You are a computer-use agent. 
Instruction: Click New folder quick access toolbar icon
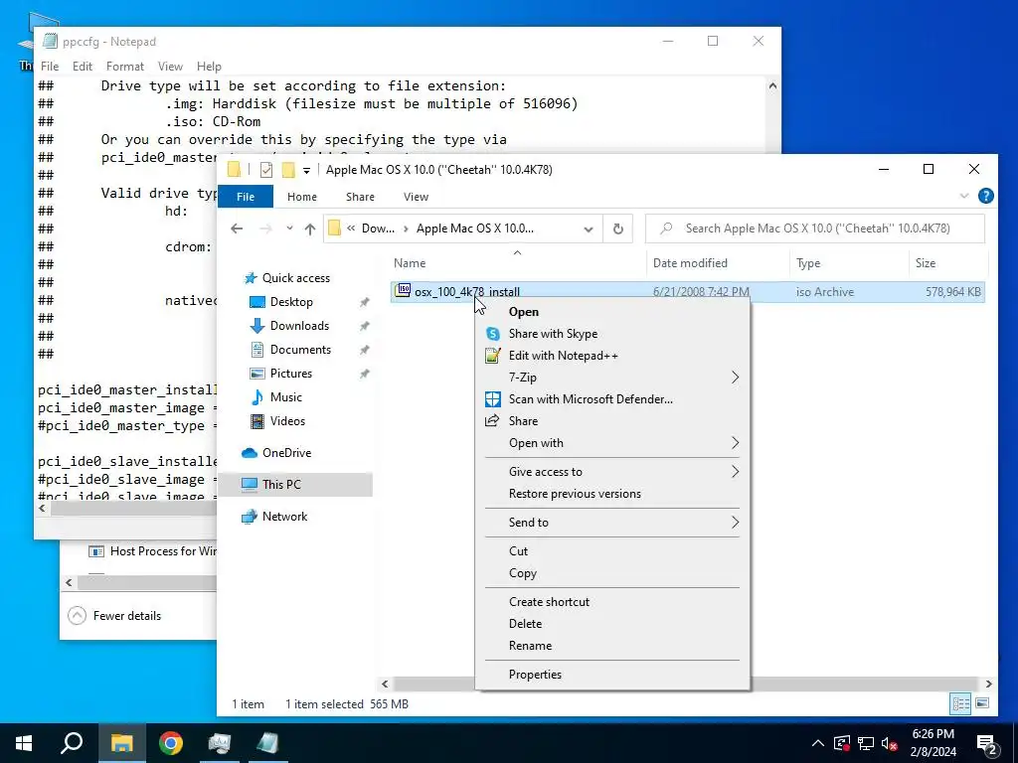coord(288,170)
